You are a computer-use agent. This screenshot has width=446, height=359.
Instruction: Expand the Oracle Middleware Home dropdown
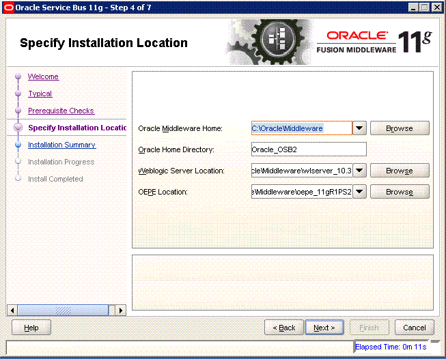pyautogui.click(x=360, y=128)
